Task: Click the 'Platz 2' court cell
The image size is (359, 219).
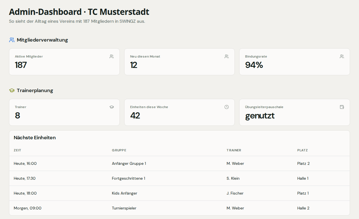Action: [x=303, y=163]
